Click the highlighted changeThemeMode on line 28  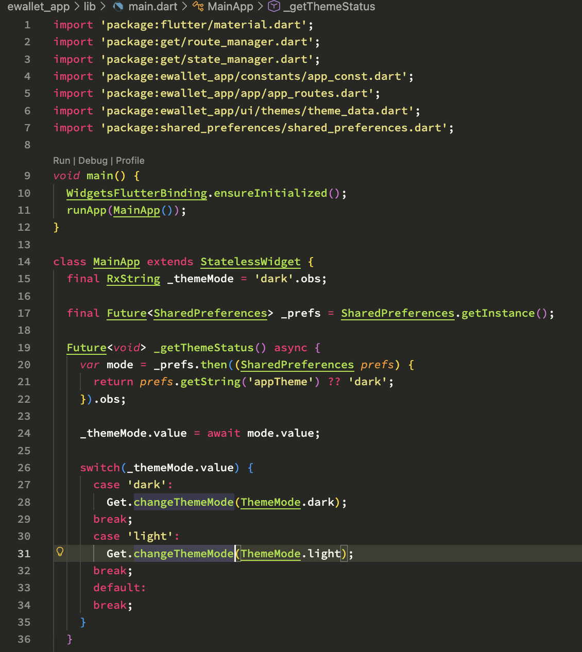click(183, 502)
